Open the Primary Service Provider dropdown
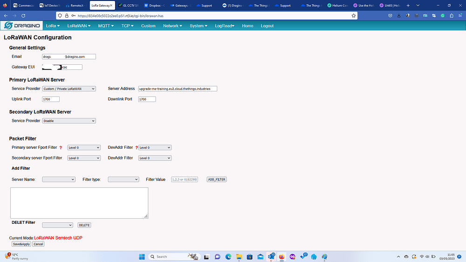The height and width of the screenshot is (262, 466). coord(69,89)
